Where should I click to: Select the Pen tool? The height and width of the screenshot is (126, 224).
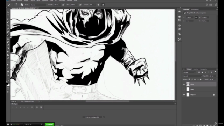click(x=8, y=58)
